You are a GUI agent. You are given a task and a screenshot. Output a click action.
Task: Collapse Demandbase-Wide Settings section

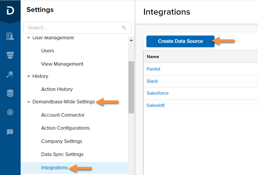pos(29,102)
